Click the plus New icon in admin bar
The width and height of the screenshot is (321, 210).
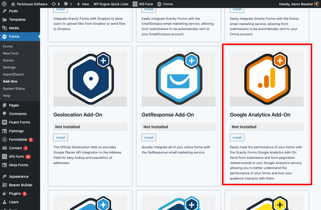pyautogui.click(x=78, y=4)
